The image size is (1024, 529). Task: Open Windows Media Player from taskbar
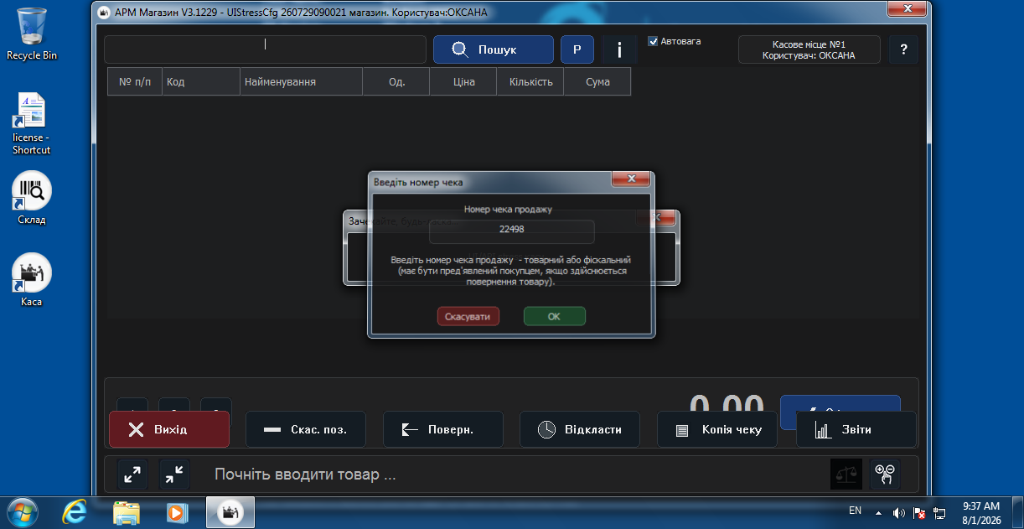pyautogui.click(x=177, y=511)
